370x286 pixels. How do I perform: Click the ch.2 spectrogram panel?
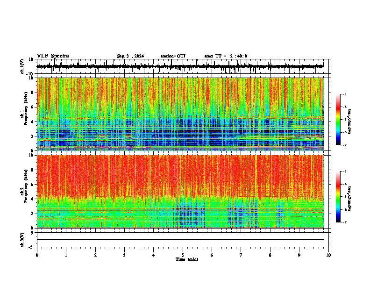click(x=180, y=192)
